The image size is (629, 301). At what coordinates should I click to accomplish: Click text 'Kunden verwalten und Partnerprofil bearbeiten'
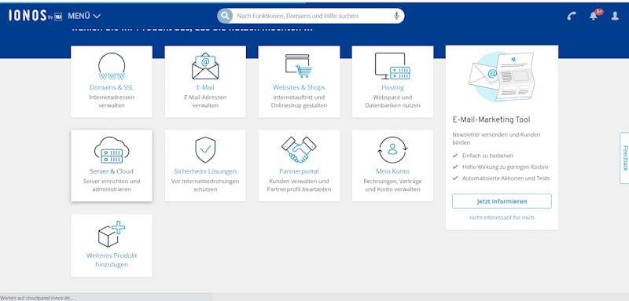click(299, 185)
